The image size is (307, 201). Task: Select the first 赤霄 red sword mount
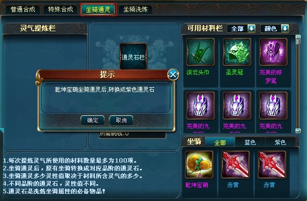coord(236,165)
